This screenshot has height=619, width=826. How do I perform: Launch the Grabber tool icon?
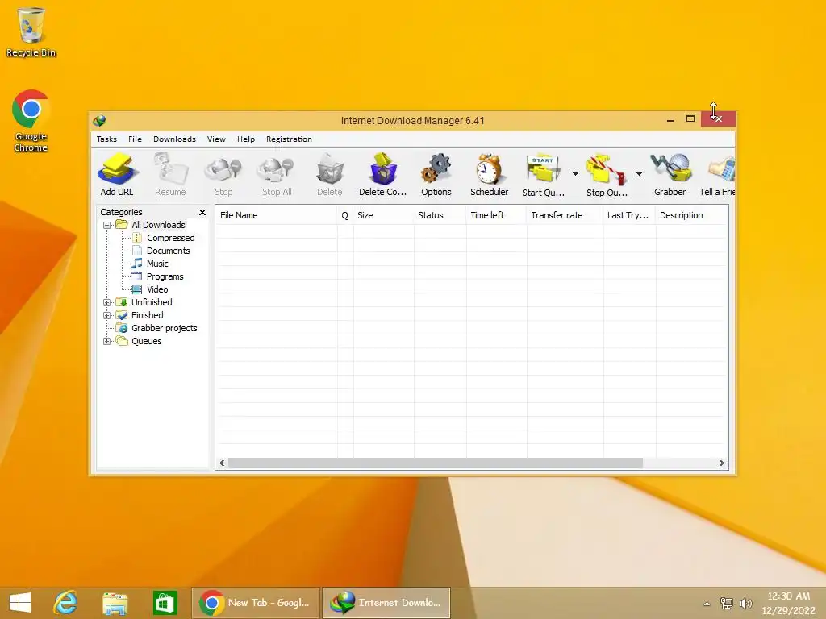(x=670, y=175)
